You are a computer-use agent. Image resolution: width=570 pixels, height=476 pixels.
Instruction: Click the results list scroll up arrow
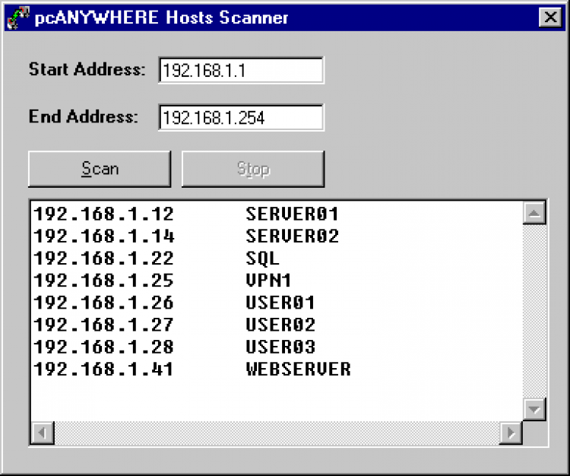click(534, 213)
